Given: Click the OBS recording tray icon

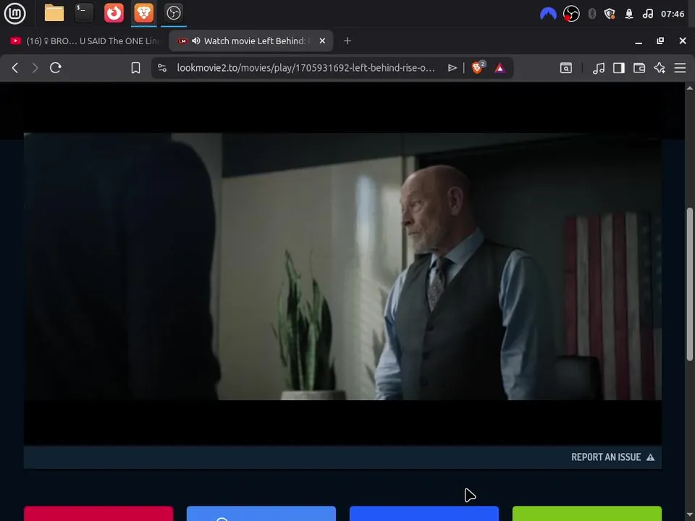Looking at the screenshot, I should (x=571, y=14).
